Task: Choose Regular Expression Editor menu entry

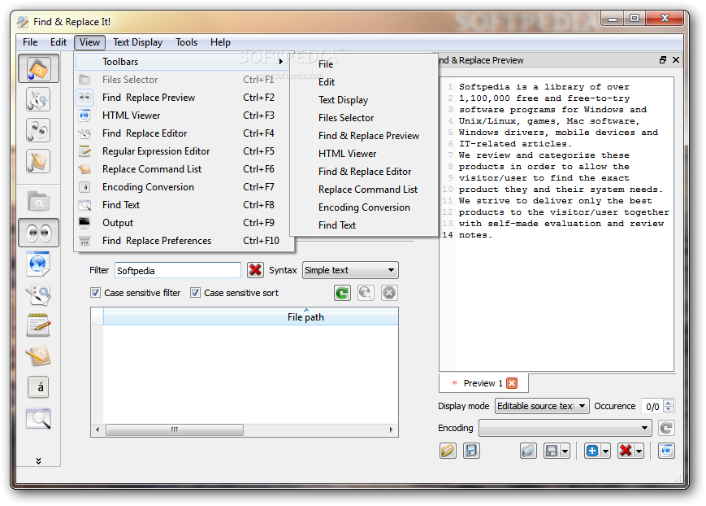Action: [184, 151]
